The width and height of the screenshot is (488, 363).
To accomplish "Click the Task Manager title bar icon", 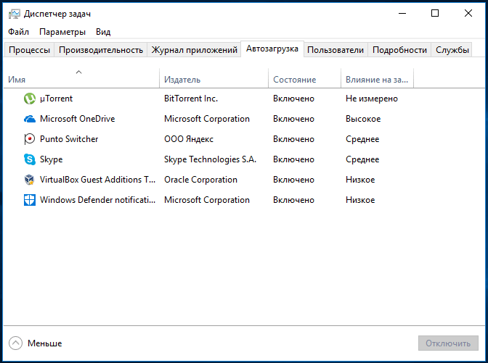I will pyautogui.click(x=14, y=14).
